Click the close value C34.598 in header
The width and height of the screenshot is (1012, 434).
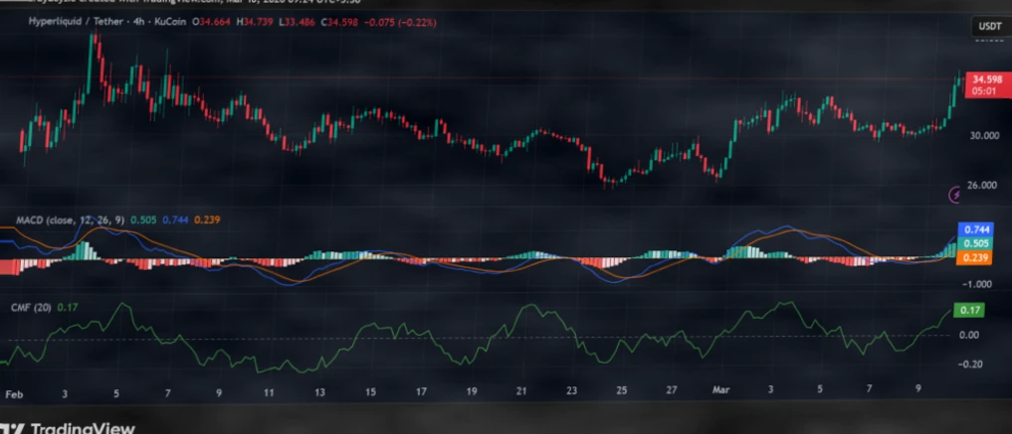point(340,22)
